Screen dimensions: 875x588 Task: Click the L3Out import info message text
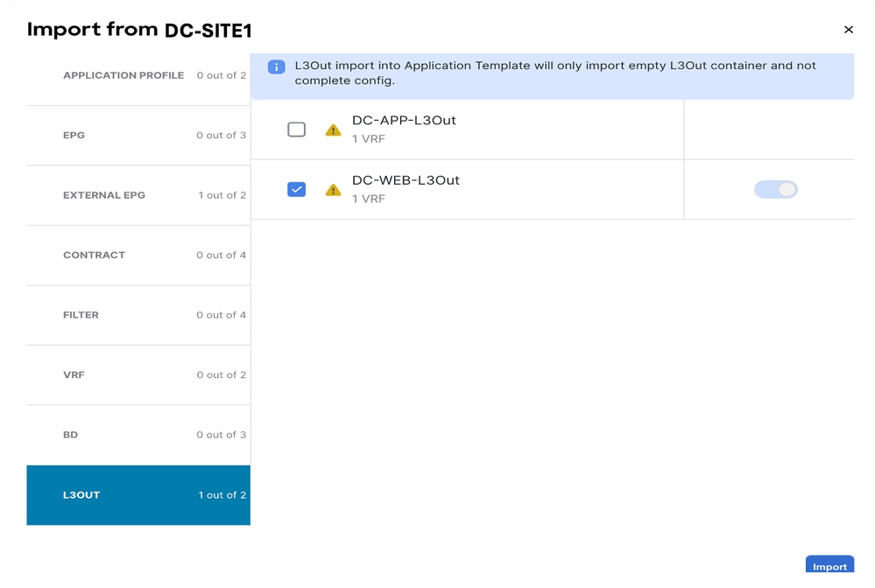click(x=555, y=73)
